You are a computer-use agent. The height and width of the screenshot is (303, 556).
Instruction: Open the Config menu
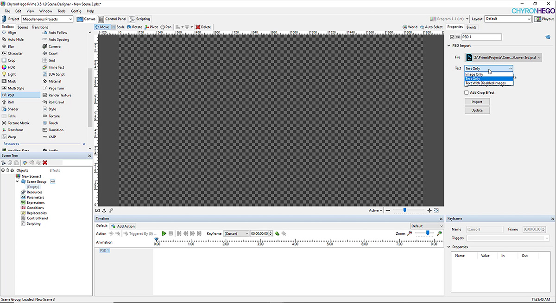[76, 11]
